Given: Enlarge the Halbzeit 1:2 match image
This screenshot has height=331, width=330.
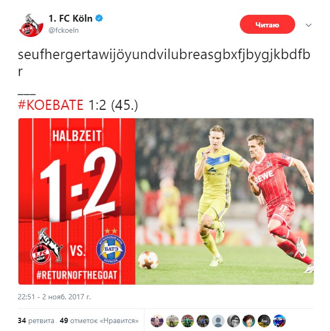Looking at the screenshot, I should click(x=166, y=201).
